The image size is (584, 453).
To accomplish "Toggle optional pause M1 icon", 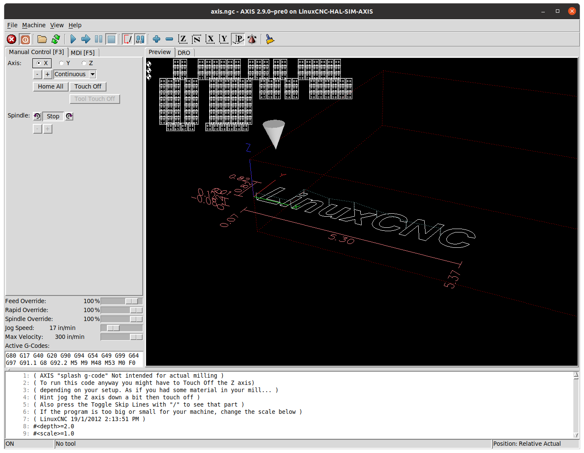I will pos(140,39).
